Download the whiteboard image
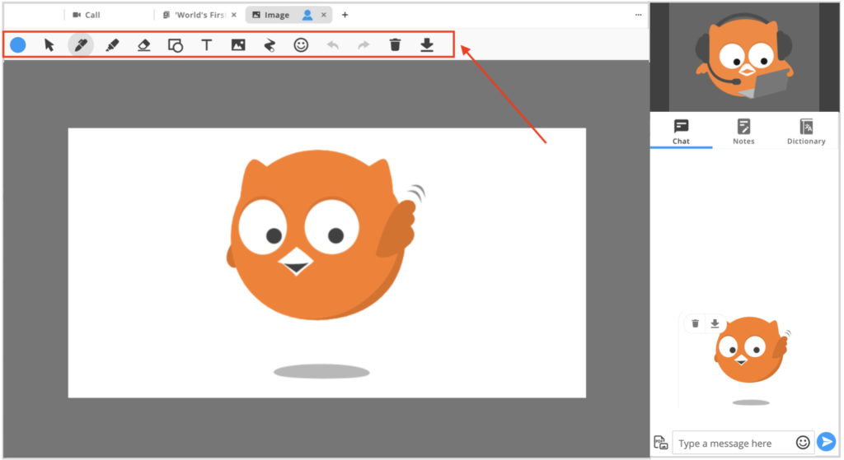 [427, 44]
